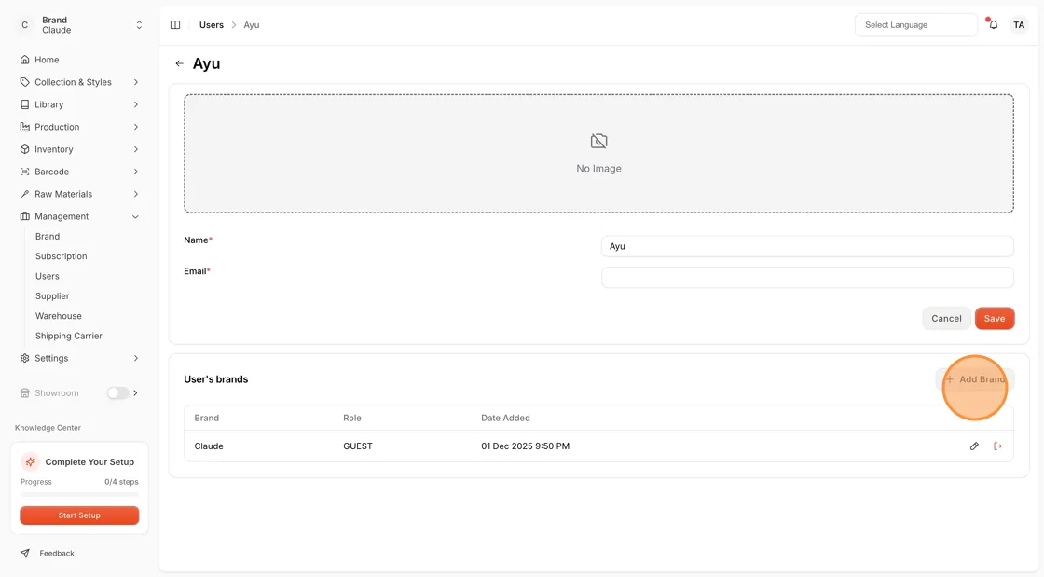Collapse the Management section chevron
1044x577 pixels.
[x=136, y=216]
